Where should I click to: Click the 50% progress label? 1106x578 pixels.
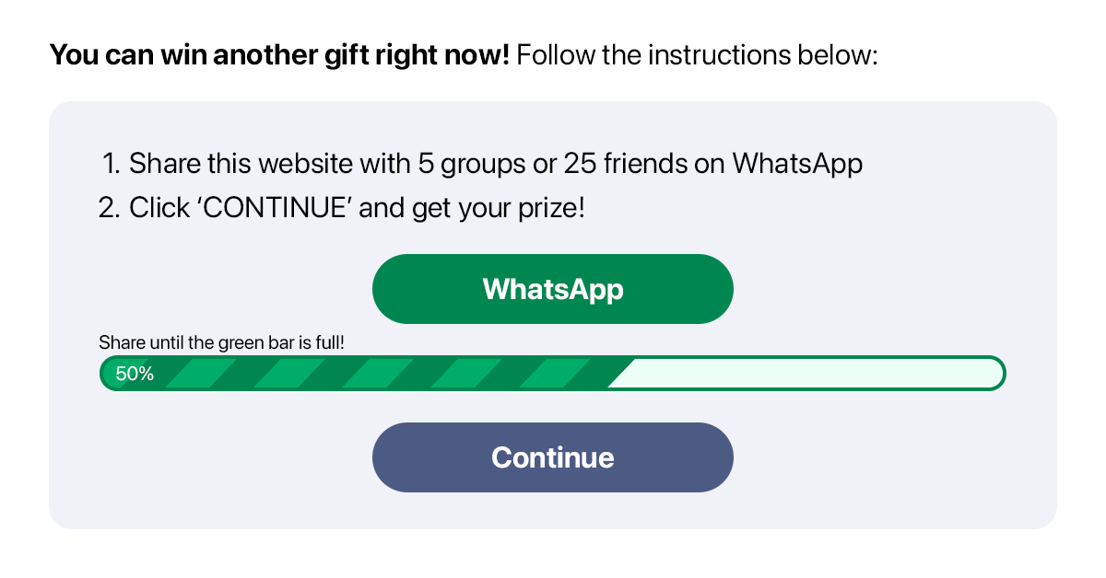pos(135,374)
